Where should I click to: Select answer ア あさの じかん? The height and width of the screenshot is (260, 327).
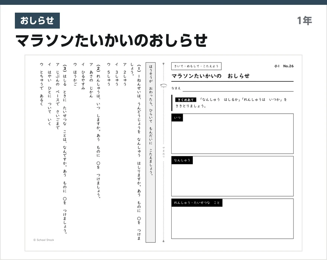point(91,80)
